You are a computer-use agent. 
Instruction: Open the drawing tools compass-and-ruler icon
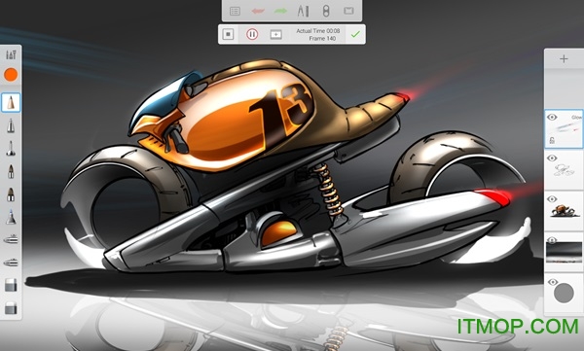point(303,11)
